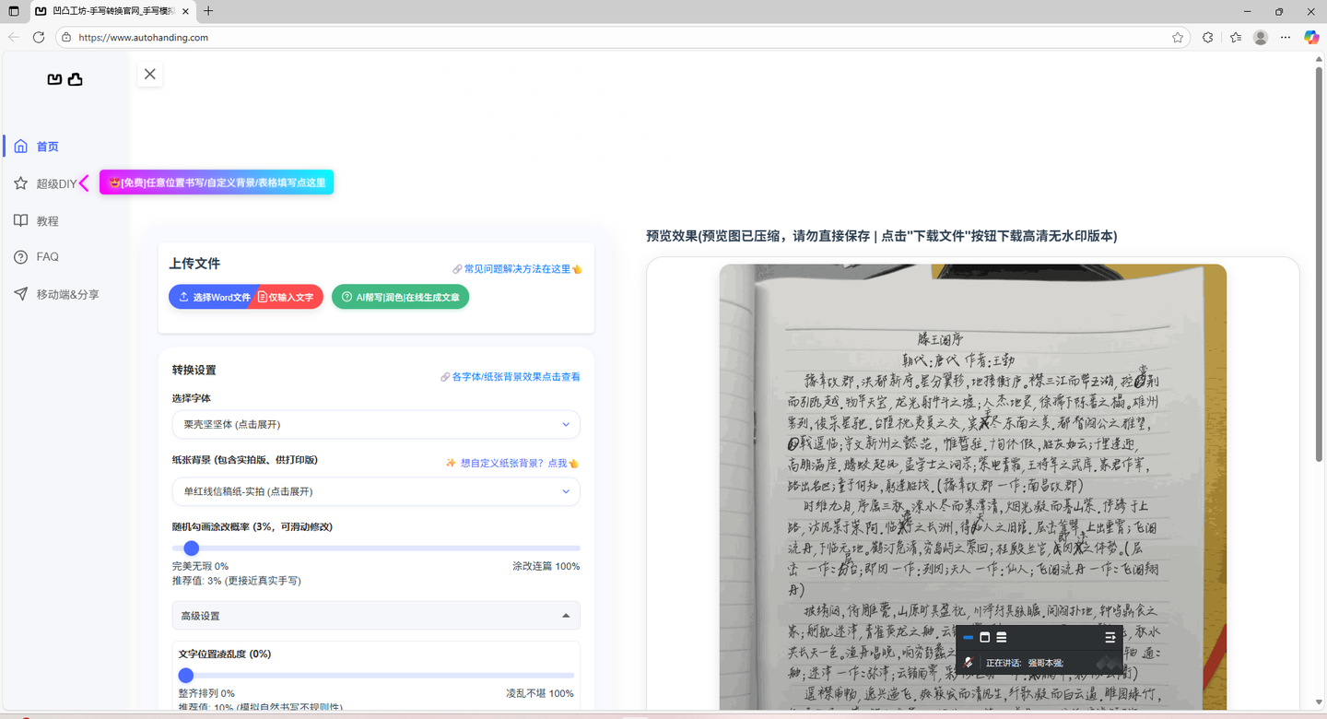Open 移动端&分享 in the sidebar
Viewport: 1327px width, 719px height.
[x=68, y=295]
